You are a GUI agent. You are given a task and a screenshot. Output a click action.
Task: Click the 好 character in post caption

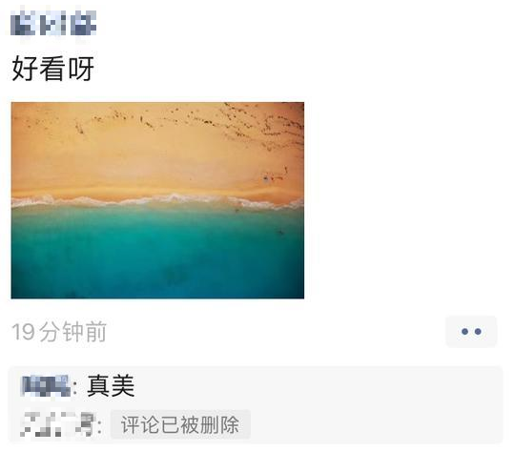coord(25,69)
